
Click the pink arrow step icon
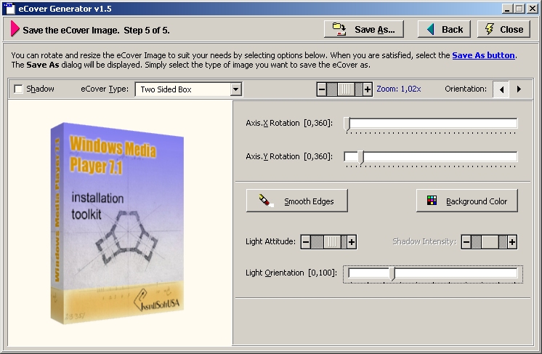click(x=15, y=29)
